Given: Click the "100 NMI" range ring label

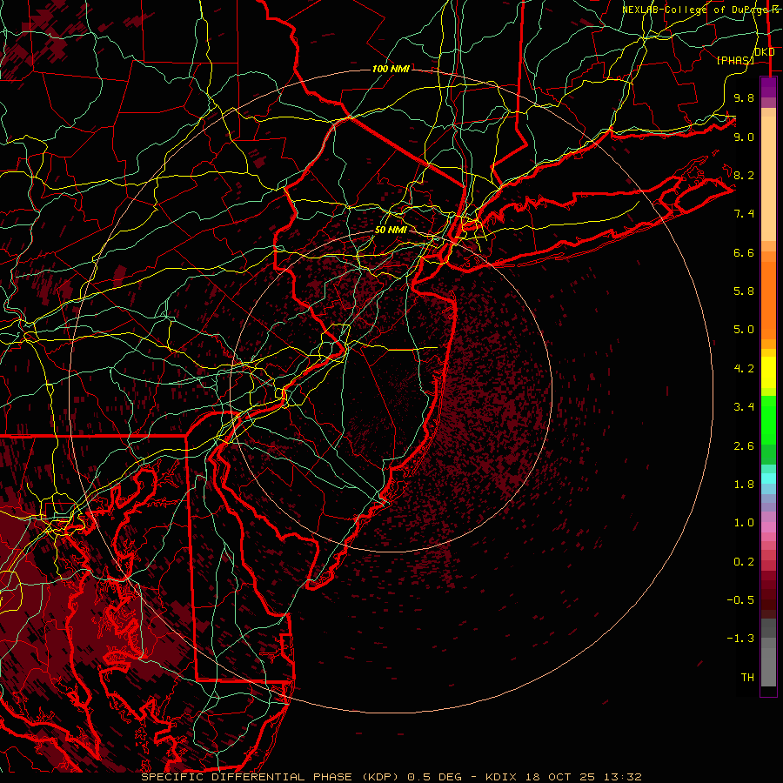Looking at the screenshot, I should [x=391, y=69].
